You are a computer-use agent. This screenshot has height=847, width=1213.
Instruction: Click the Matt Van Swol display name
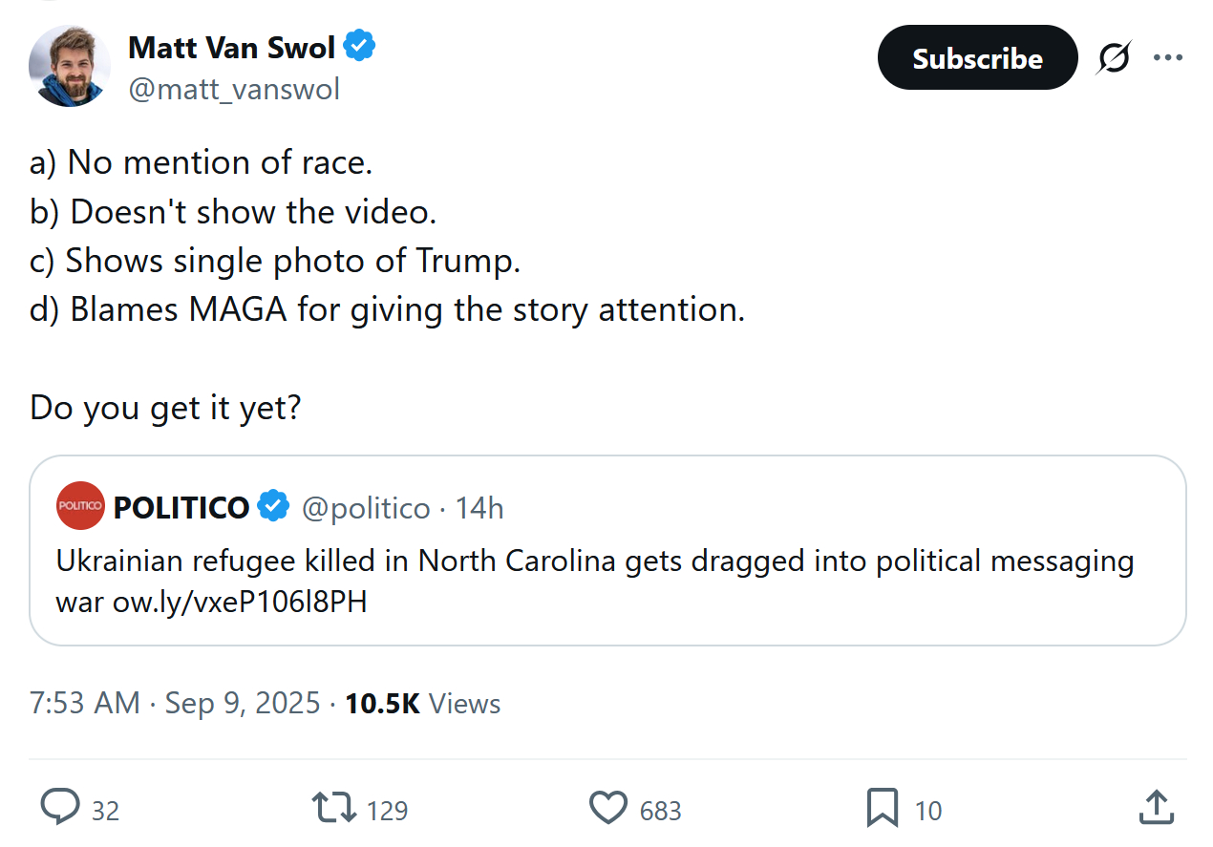(x=231, y=46)
